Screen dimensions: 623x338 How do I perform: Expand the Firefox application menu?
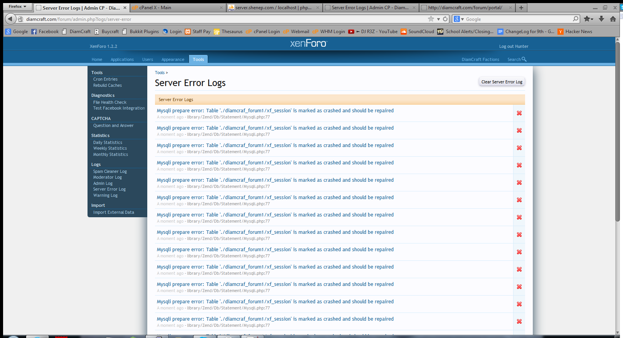17,7
